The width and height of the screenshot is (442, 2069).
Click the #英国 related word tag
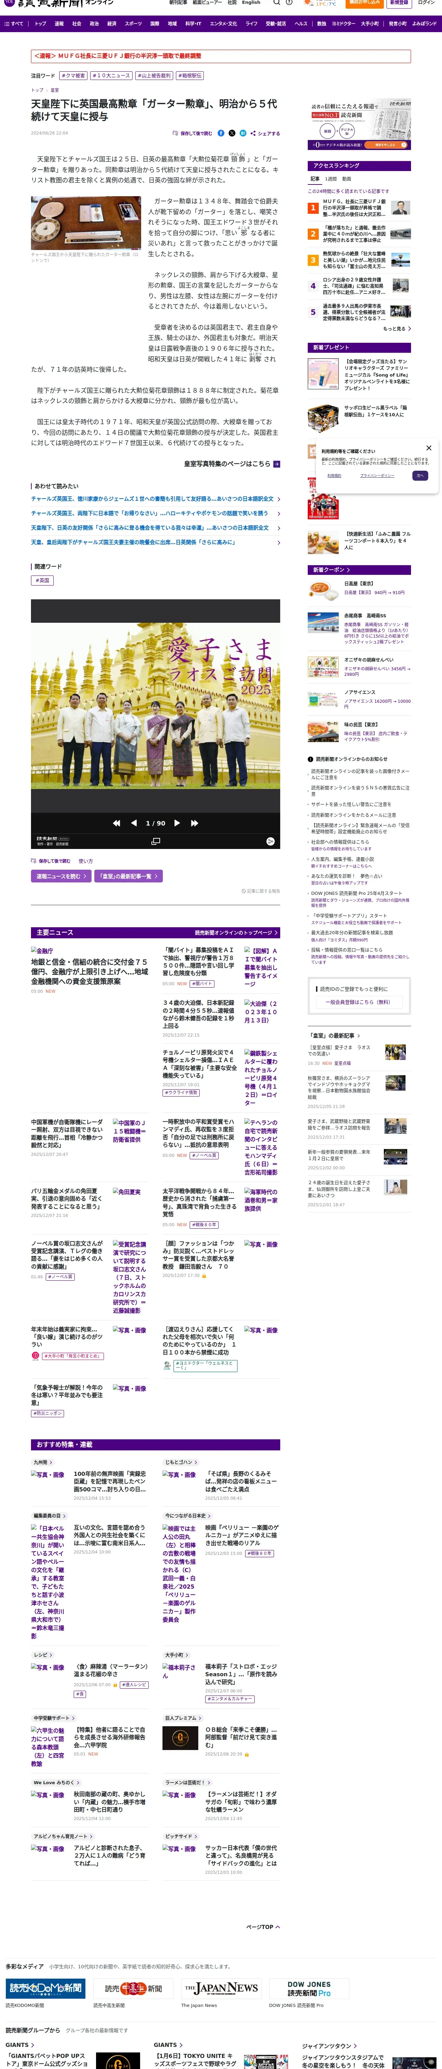click(x=43, y=580)
